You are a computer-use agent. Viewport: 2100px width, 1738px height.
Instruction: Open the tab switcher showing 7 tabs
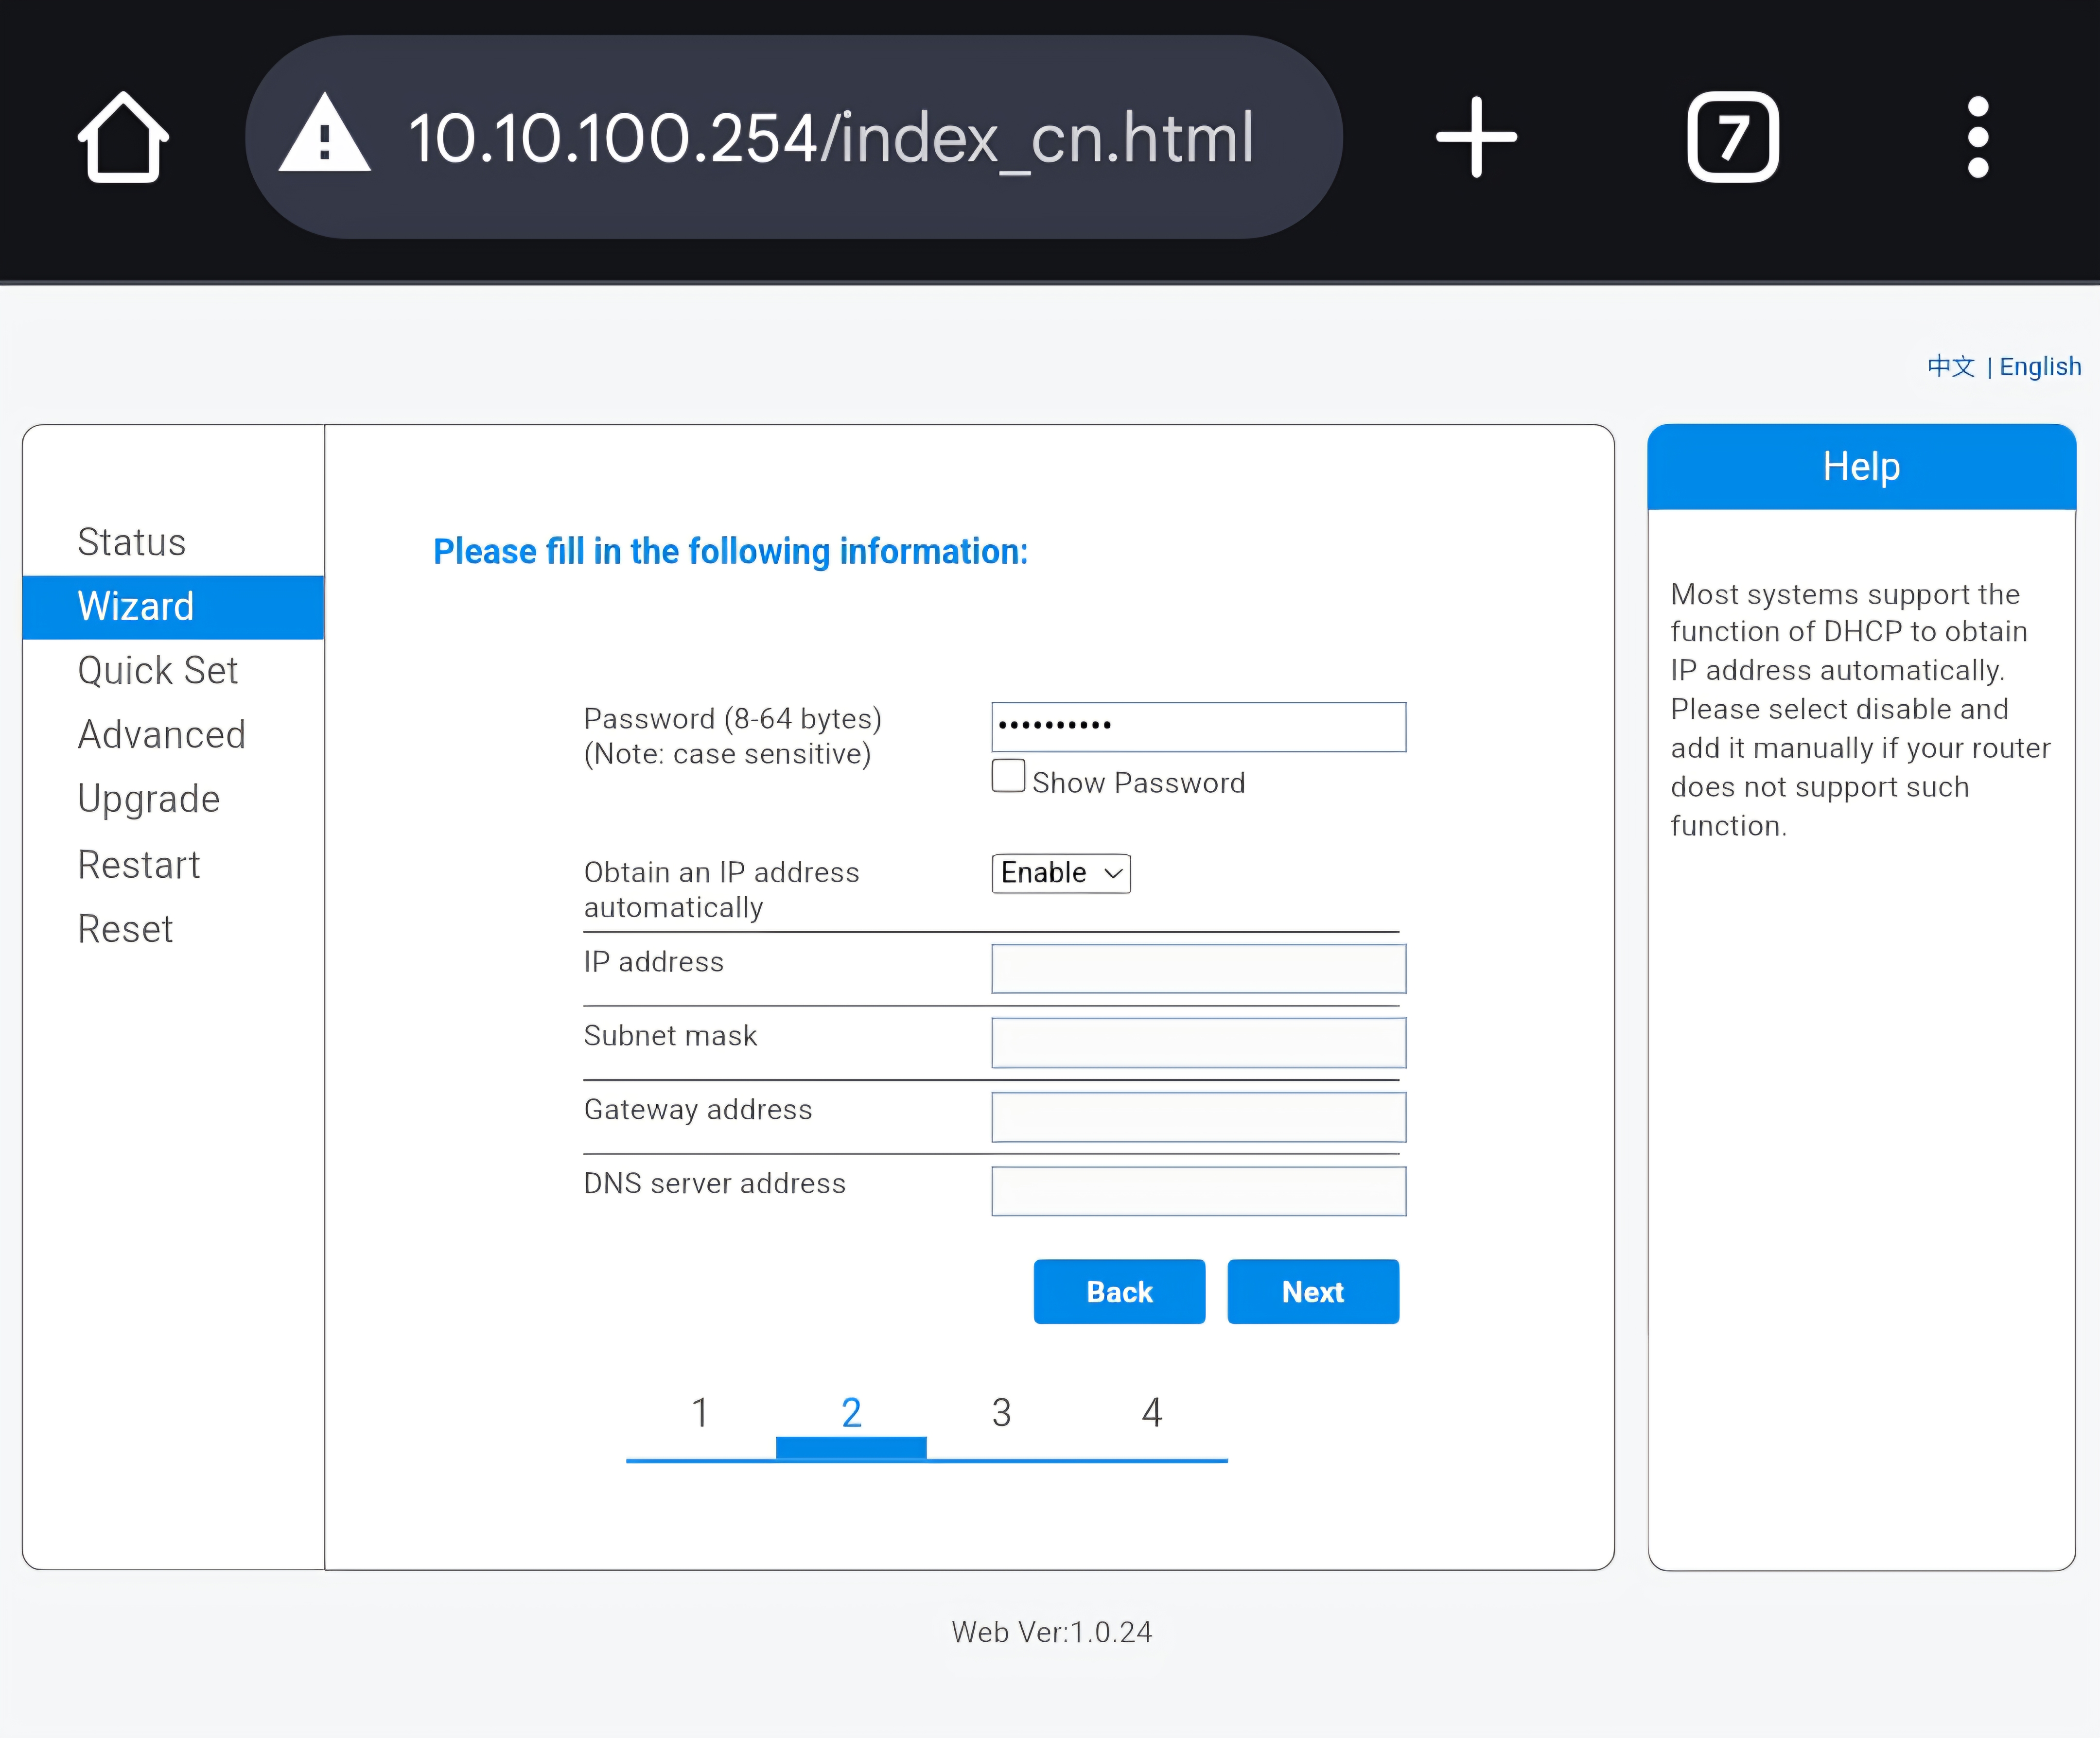1733,137
